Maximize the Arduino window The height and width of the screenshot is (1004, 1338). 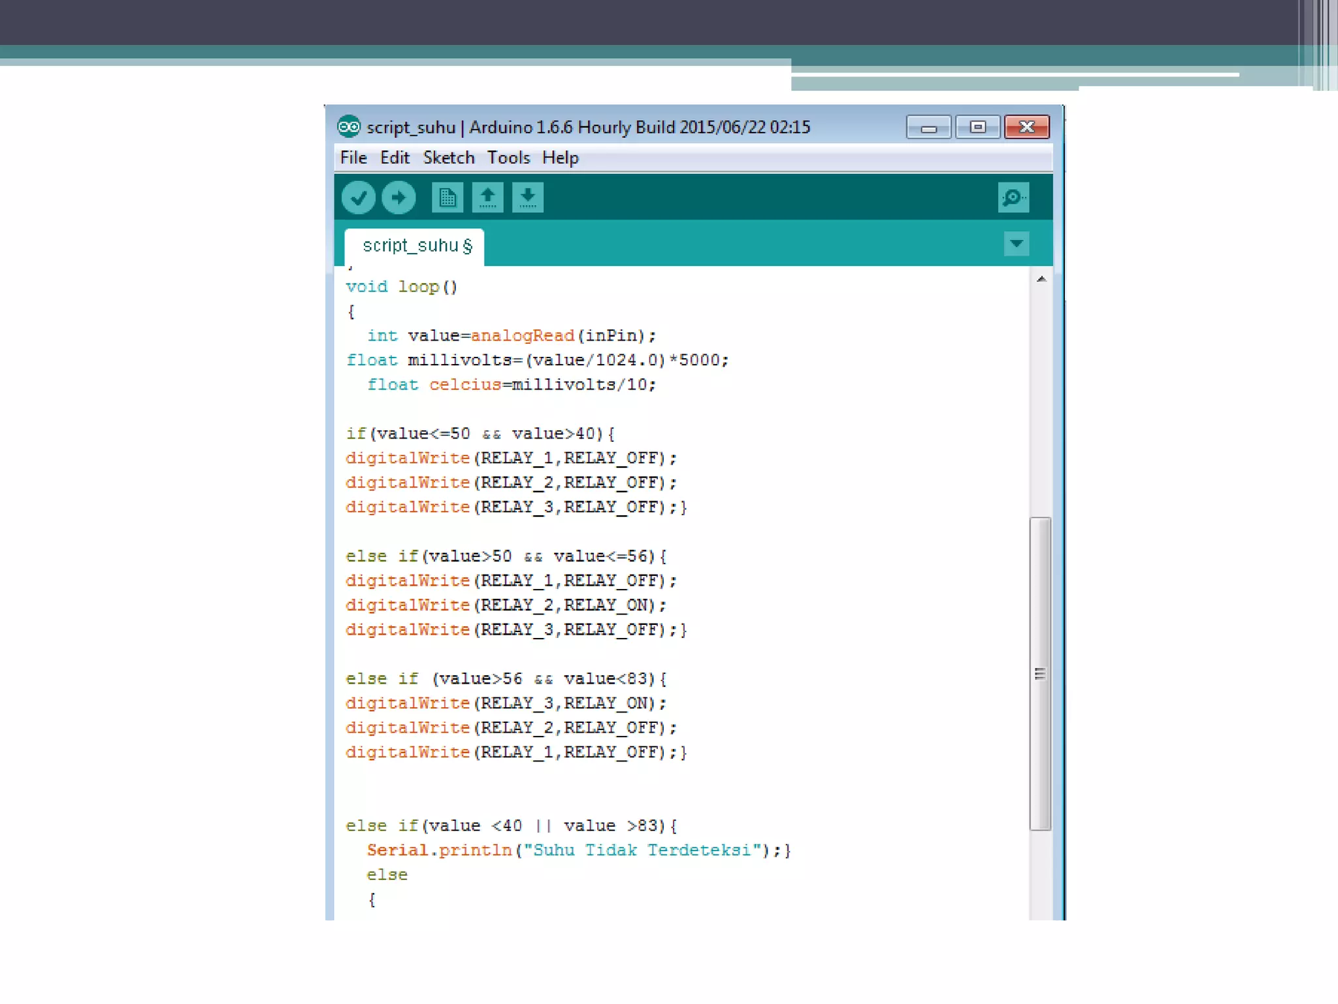(977, 127)
